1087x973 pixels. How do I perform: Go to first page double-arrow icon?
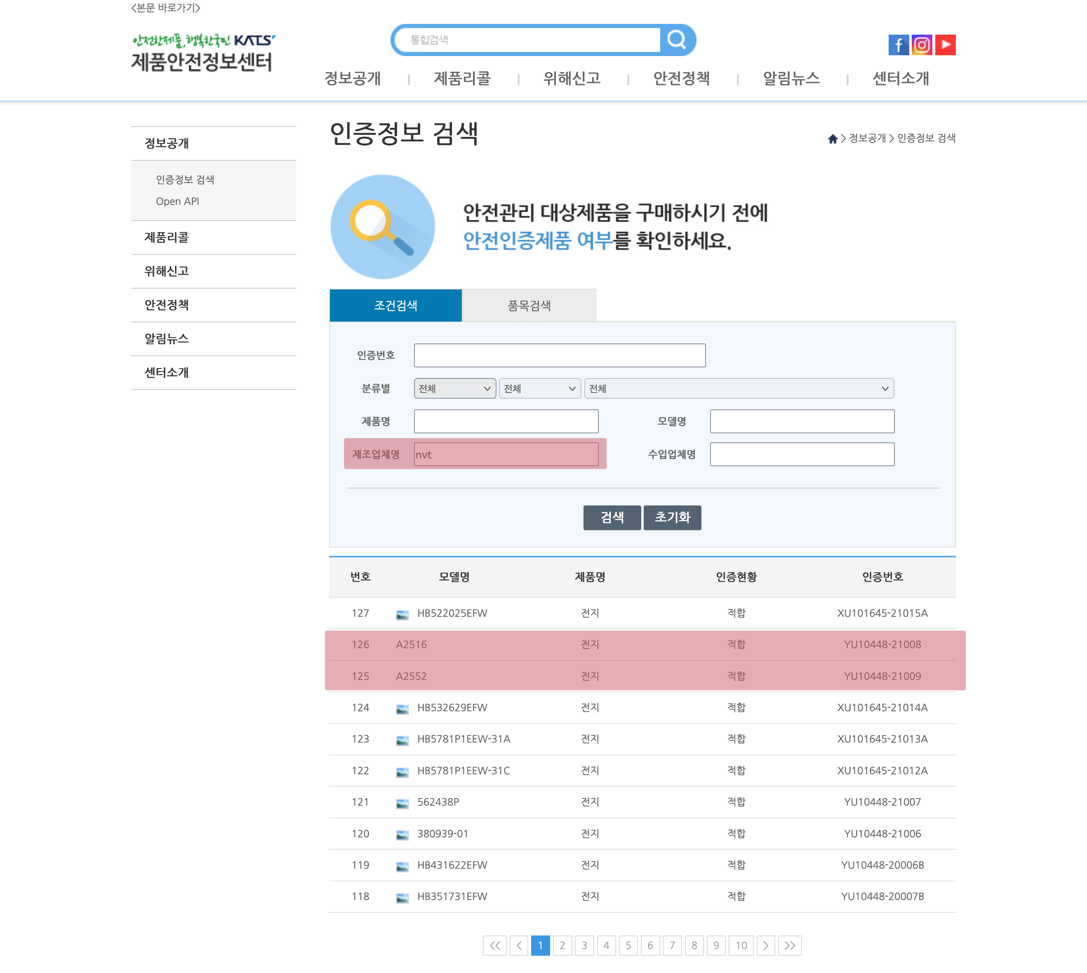click(x=494, y=945)
